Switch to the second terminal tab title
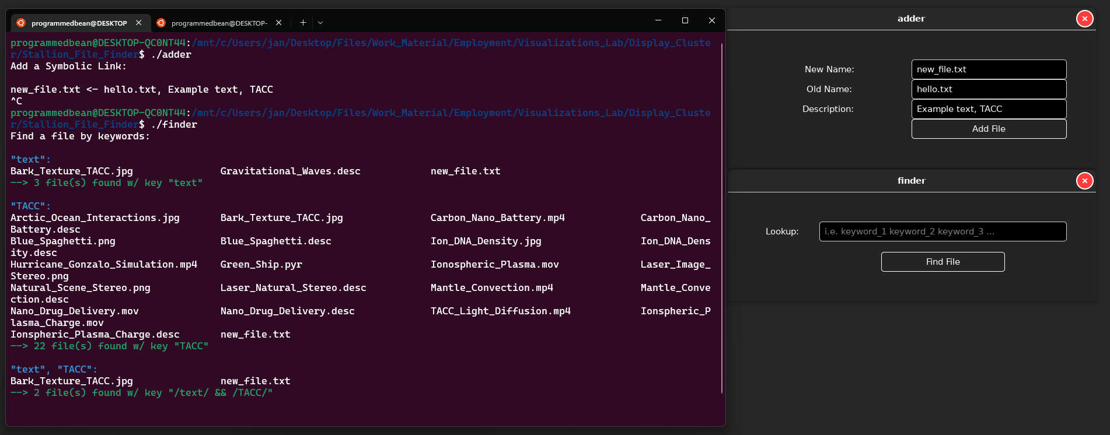The image size is (1110, 435). [x=219, y=23]
